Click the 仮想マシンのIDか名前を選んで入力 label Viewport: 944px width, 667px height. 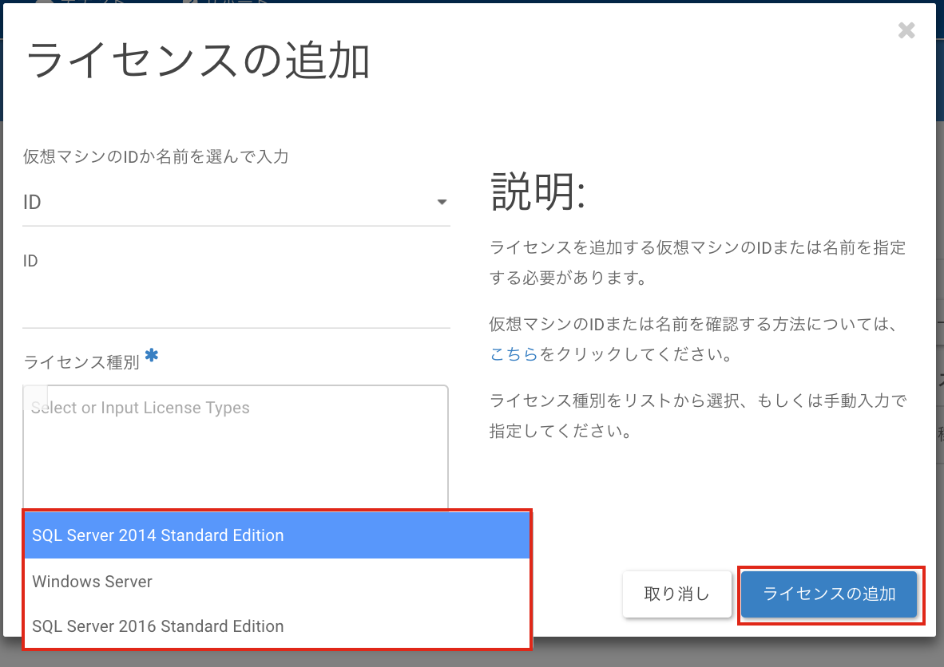pyautogui.click(x=156, y=157)
